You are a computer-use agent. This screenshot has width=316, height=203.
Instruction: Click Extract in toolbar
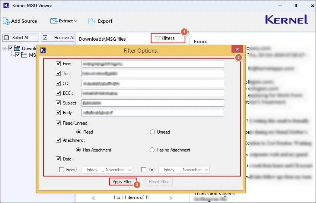[x=64, y=21]
